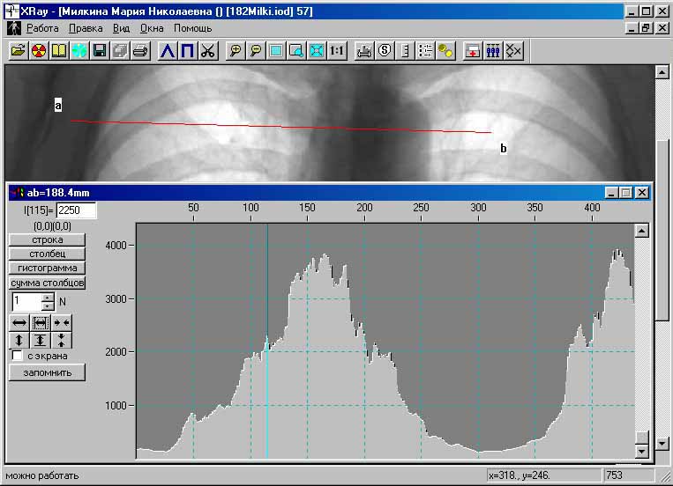Click the cyan square fit-view icon
Image resolution: width=673 pixels, height=486 pixels.
pos(276,51)
